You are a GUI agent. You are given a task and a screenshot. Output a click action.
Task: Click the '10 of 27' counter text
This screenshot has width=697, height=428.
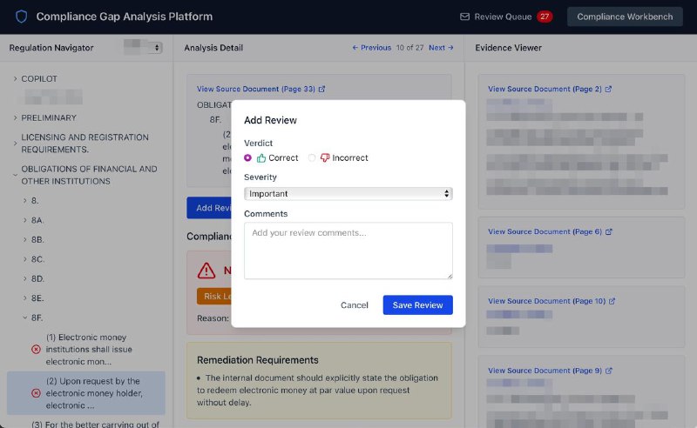[409, 48]
